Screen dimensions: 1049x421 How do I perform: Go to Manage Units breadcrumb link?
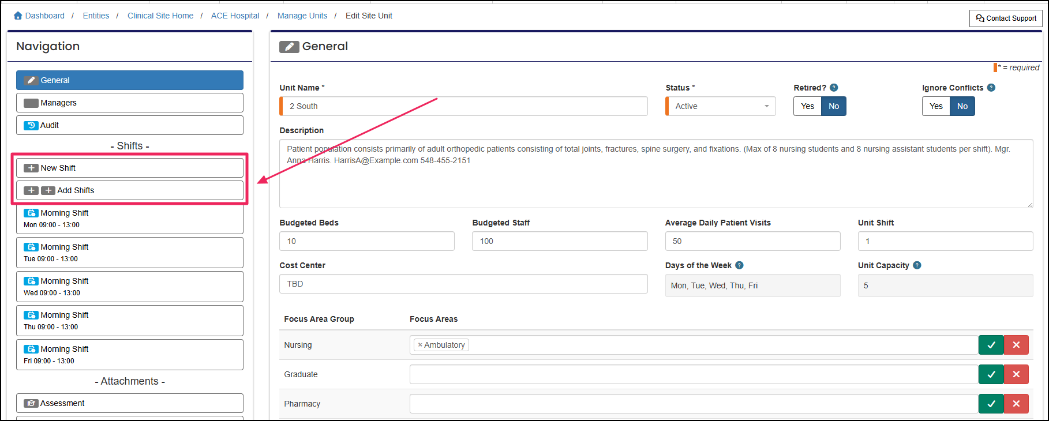302,16
